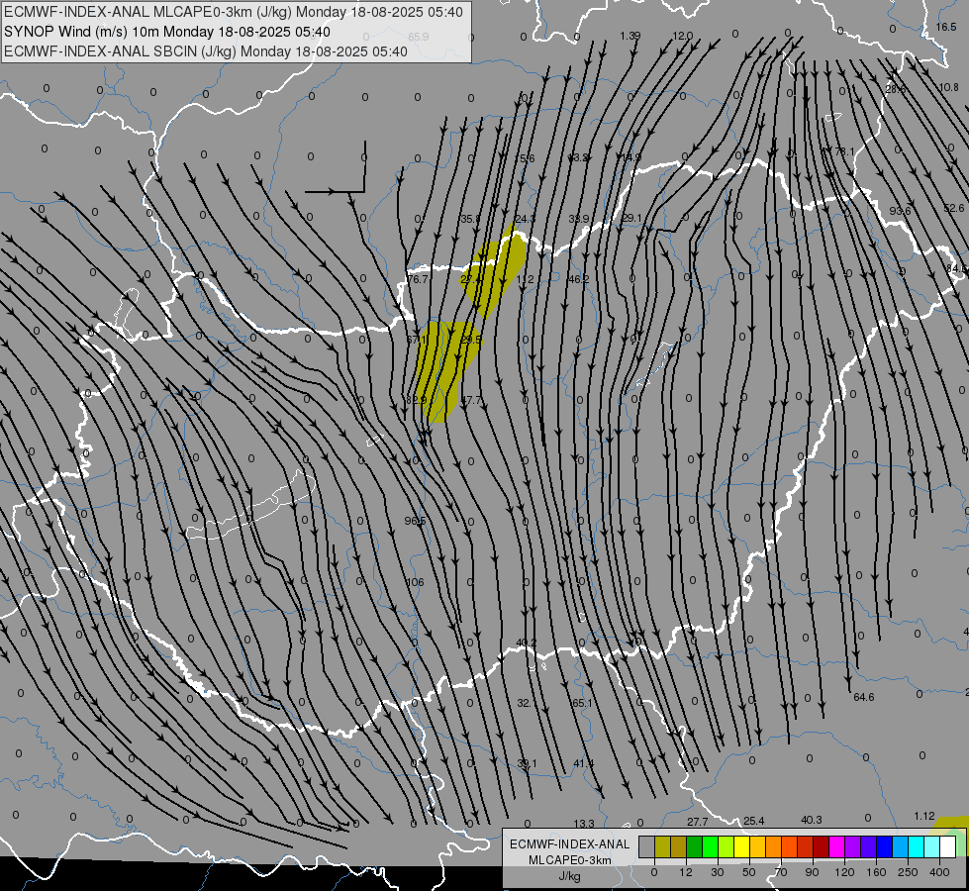Click the legend tick label 90
The width and height of the screenshot is (969, 891).
click(x=812, y=872)
